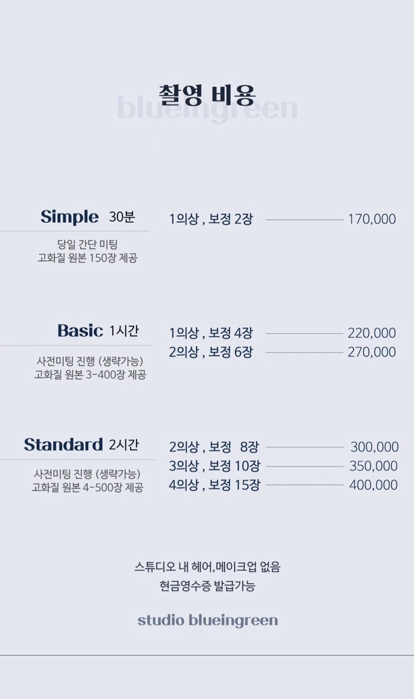Viewport: 414px width, 699px height.
Task: Click the 고화질 원본 4-500장 제공 text
Action: coord(87,487)
